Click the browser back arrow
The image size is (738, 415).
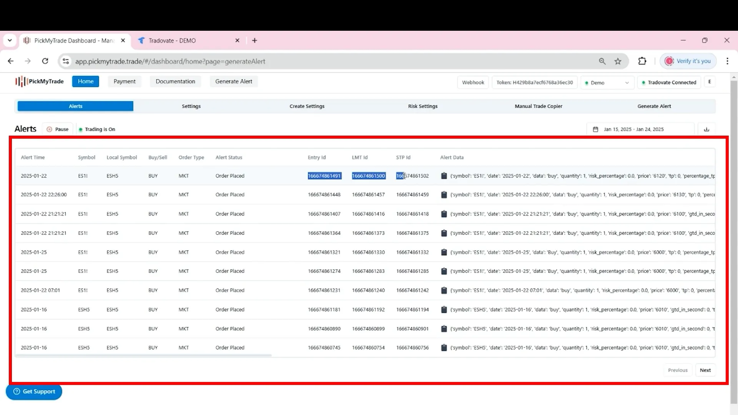pos(11,61)
